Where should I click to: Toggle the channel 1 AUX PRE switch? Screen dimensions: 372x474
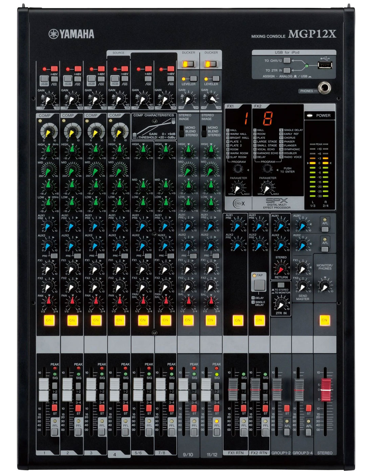coord(54,256)
